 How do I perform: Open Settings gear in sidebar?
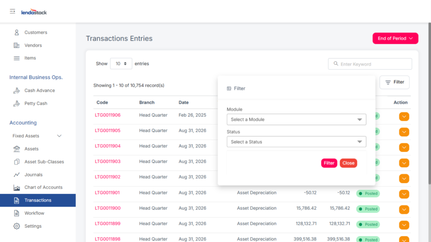pos(17,226)
